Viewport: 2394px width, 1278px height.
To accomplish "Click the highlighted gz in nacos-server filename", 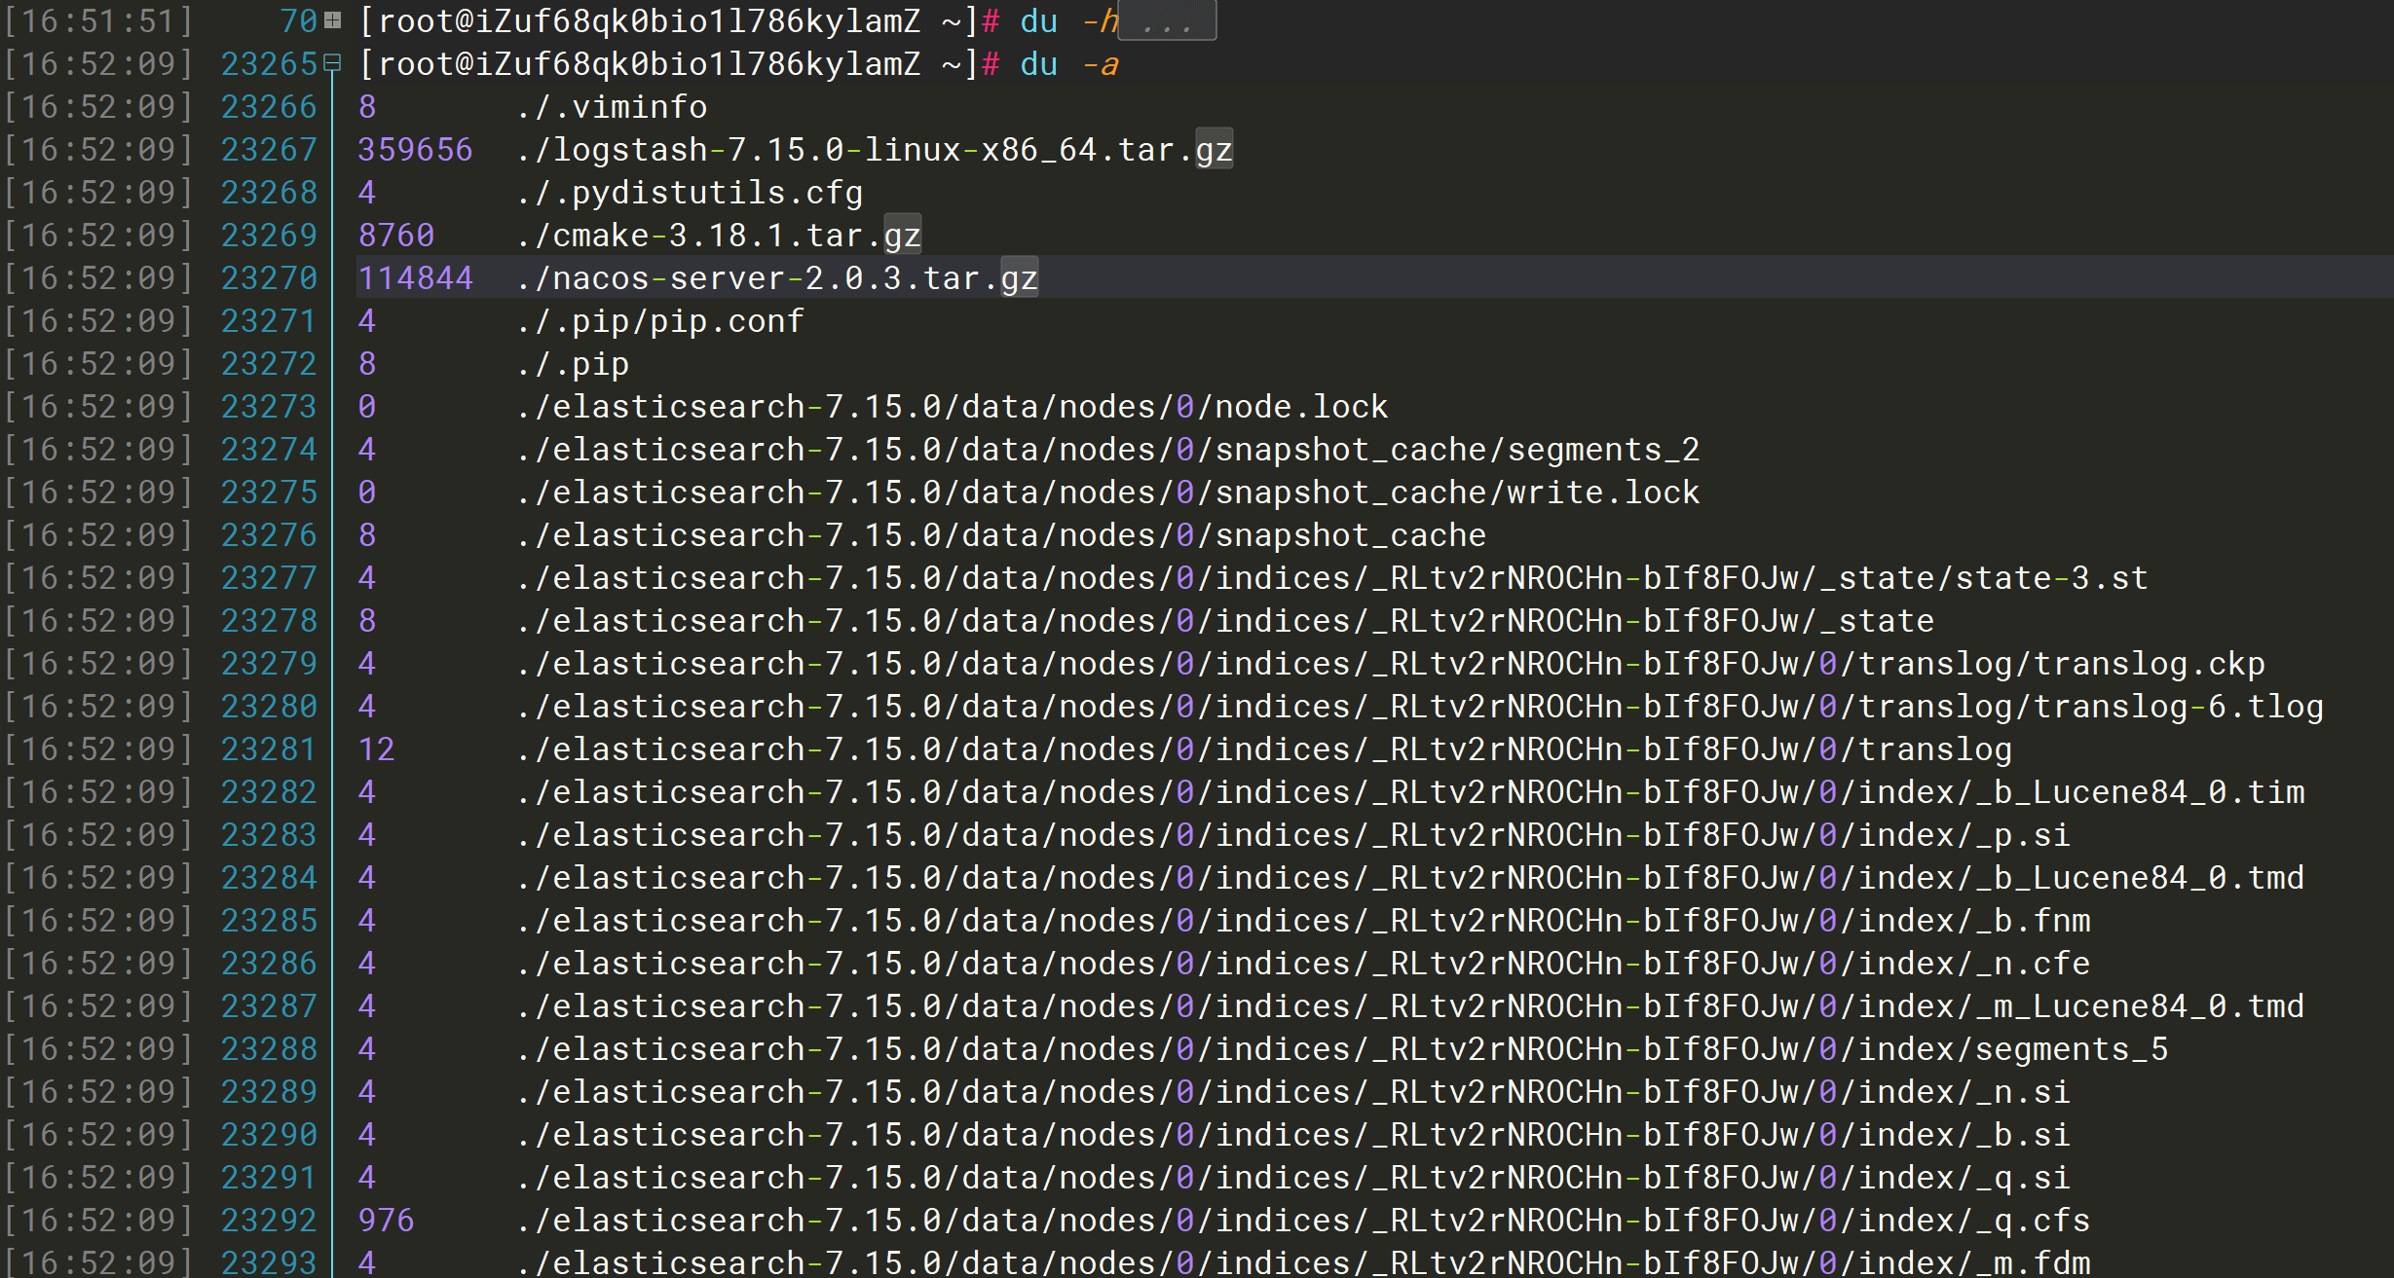I will coord(1019,278).
